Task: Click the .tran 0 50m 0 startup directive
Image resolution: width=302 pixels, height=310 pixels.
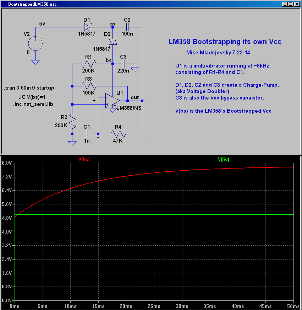Action: tap(29, 88)
